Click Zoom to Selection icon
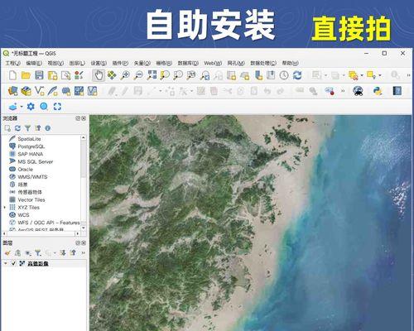This screenshot has height=331, width=414. (x=165, y=75)
